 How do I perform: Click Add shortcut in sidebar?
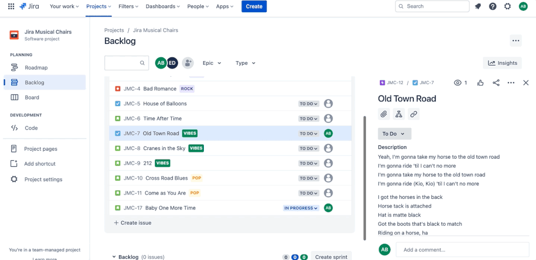45,164
